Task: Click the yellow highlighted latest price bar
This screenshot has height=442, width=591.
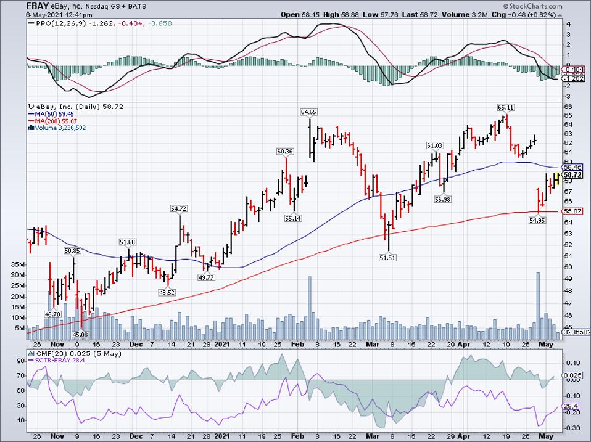Action: [x=557, y=178]
